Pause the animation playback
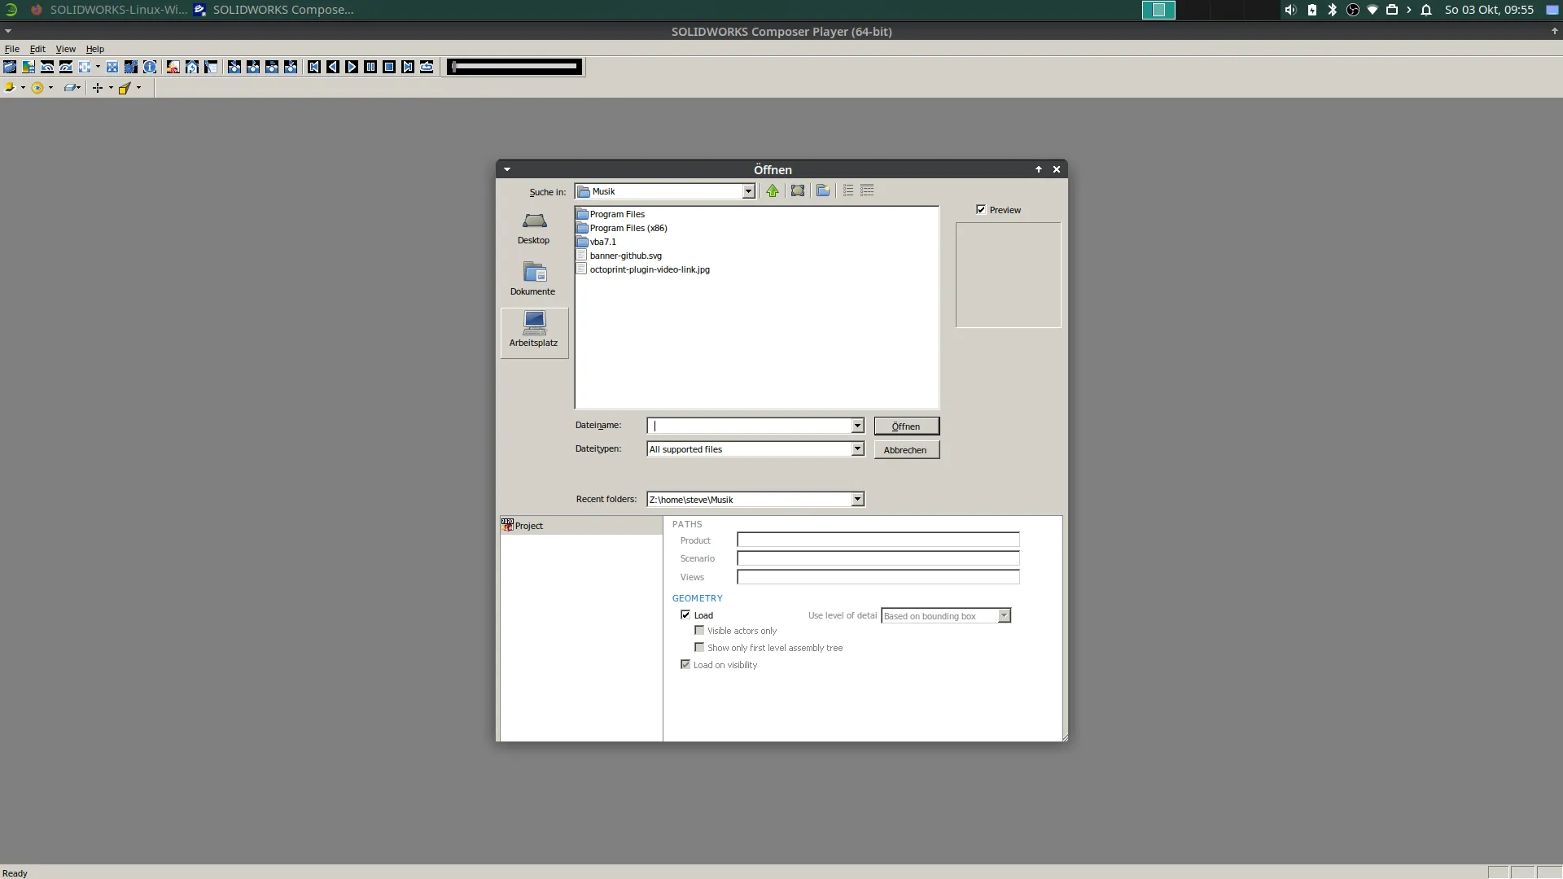This screenshot has height=879, width=1563. [370, 67]
